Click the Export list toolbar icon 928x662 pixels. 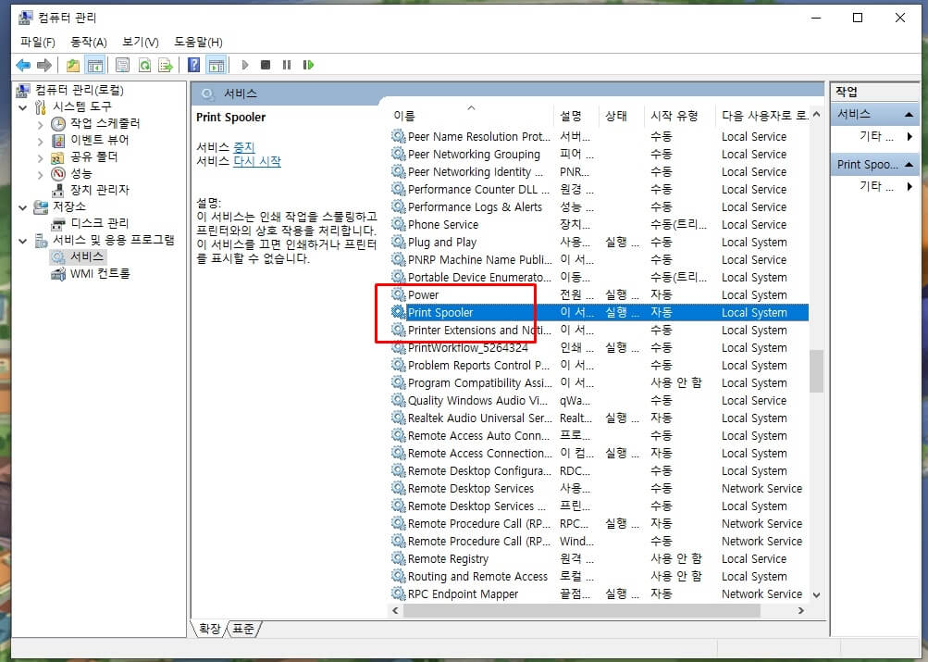pyautogui.click(x=166, y=65)
